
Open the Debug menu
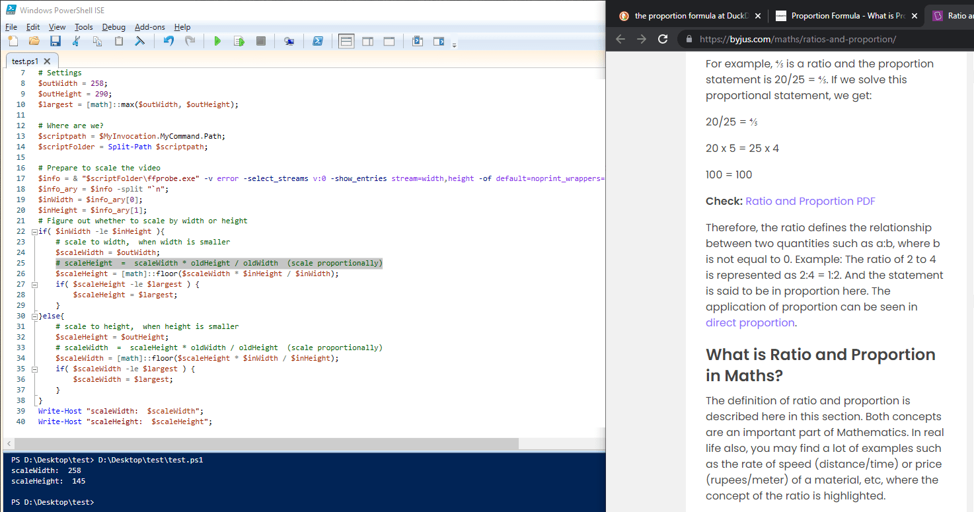pos(114,27)
